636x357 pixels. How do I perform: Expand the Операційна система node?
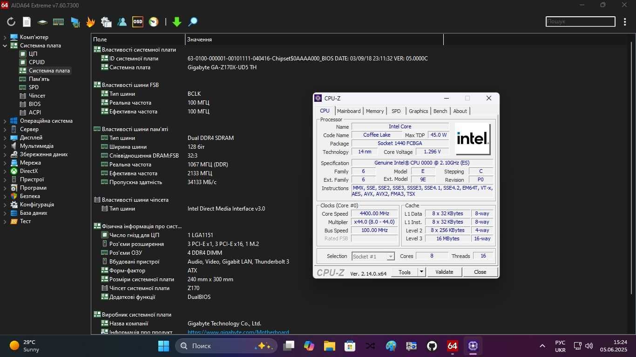(5, 121)
